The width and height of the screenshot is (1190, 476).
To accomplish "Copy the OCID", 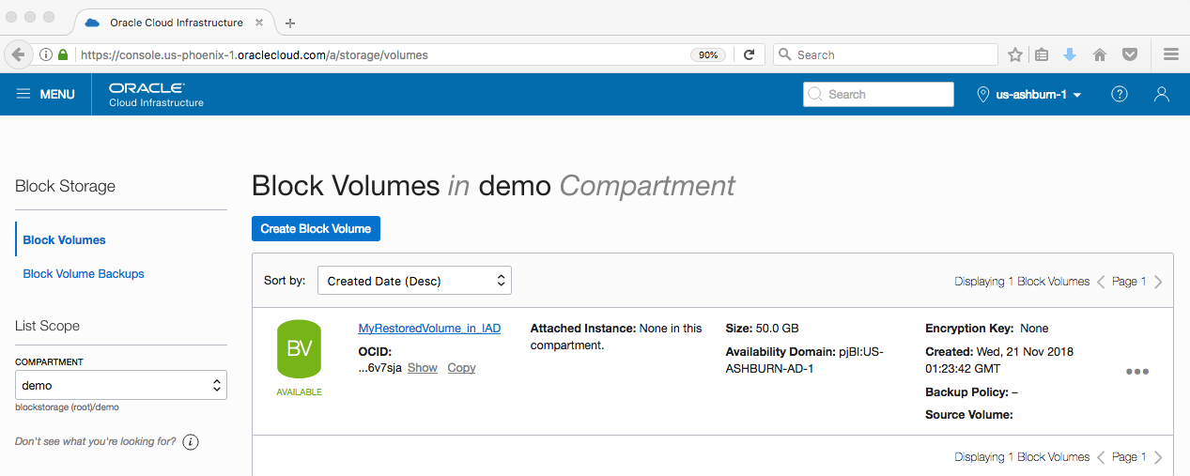I will coord(461,368).
